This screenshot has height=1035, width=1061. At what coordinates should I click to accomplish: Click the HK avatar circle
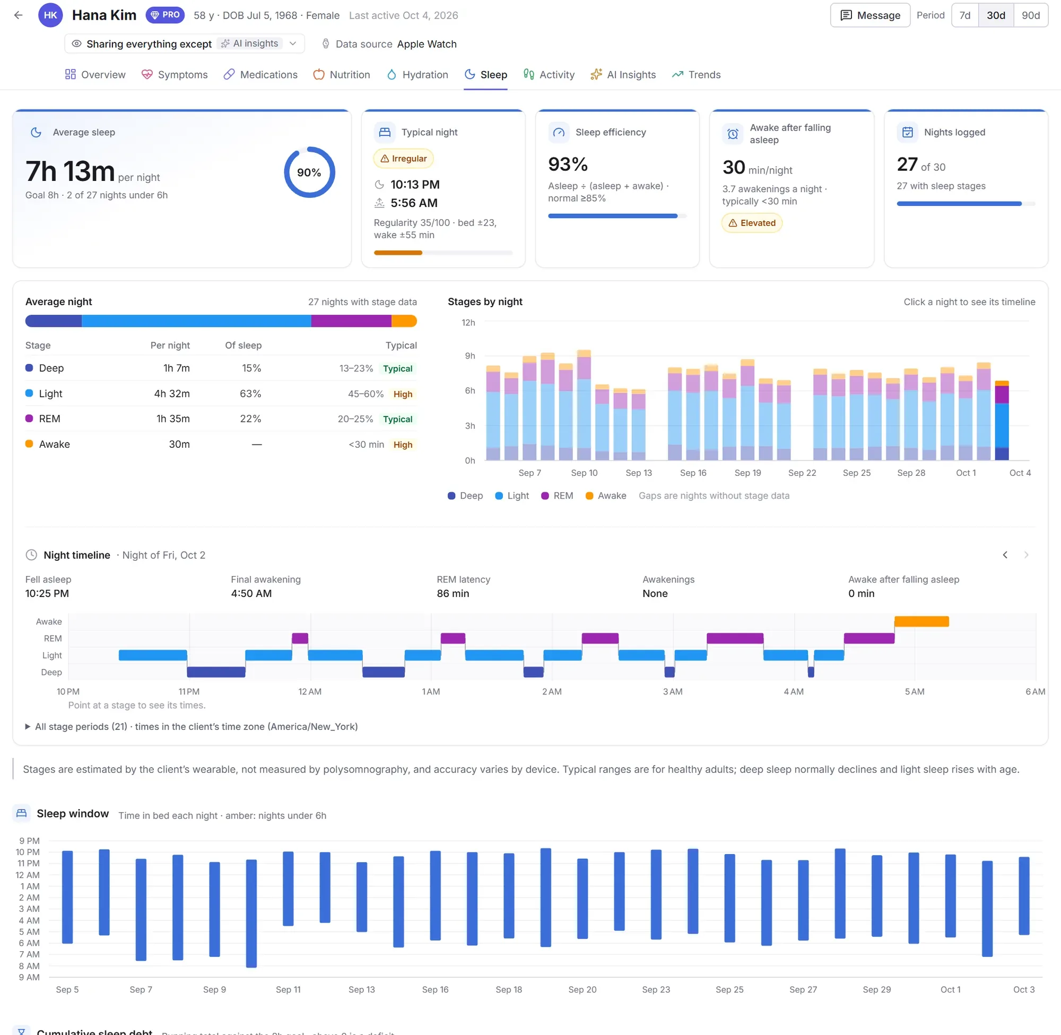pos(50,15)
